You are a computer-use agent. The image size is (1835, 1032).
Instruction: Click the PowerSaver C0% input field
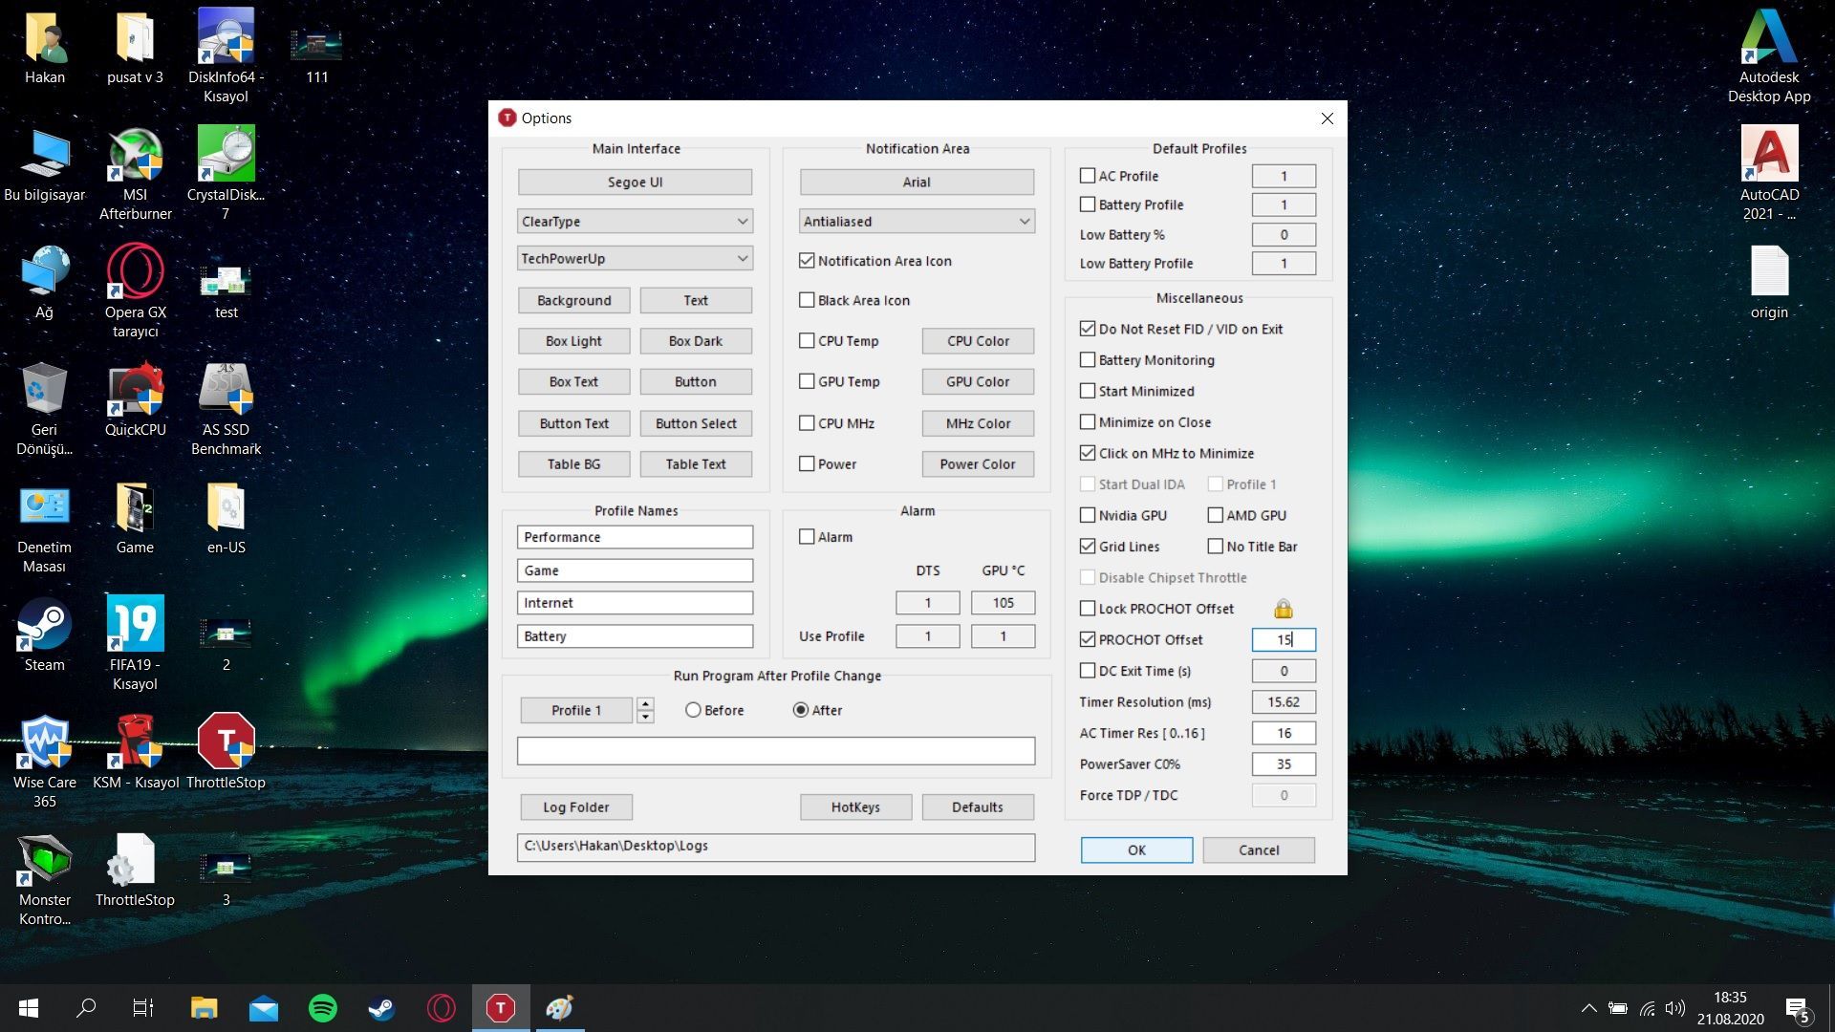(1283, 764)
